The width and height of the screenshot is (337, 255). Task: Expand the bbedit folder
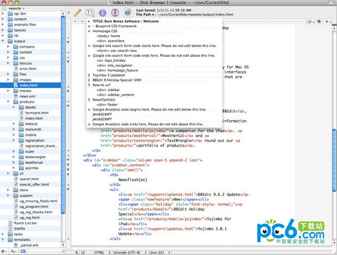[14, 107]
